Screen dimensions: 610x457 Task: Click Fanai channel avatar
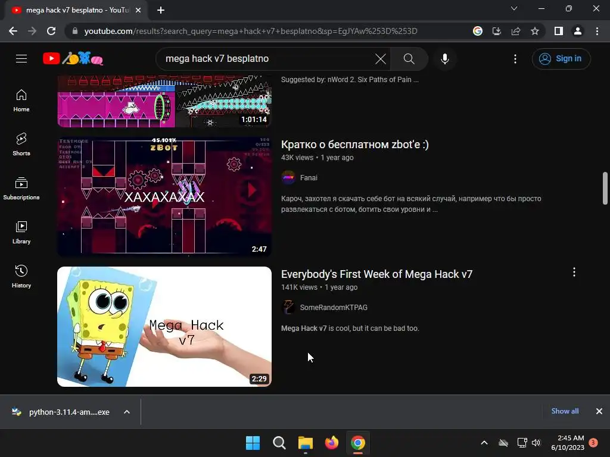pos(288,177)
